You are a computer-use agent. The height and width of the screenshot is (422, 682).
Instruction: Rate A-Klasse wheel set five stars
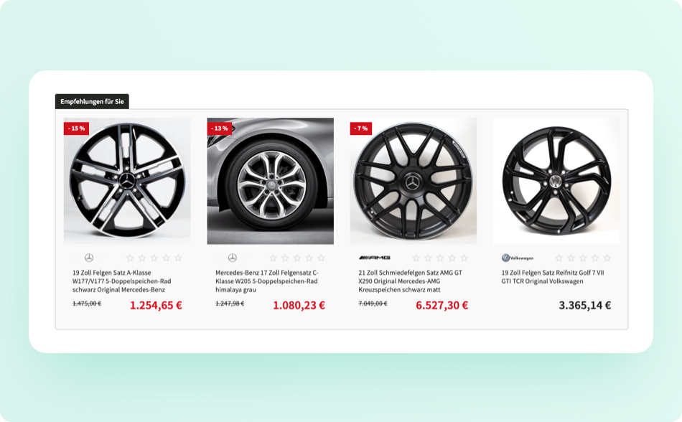(178, 258)
